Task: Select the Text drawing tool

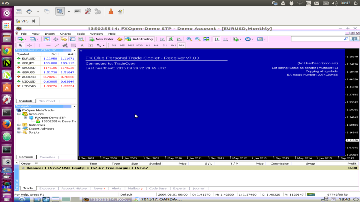Action: click(x=82, y=45)
